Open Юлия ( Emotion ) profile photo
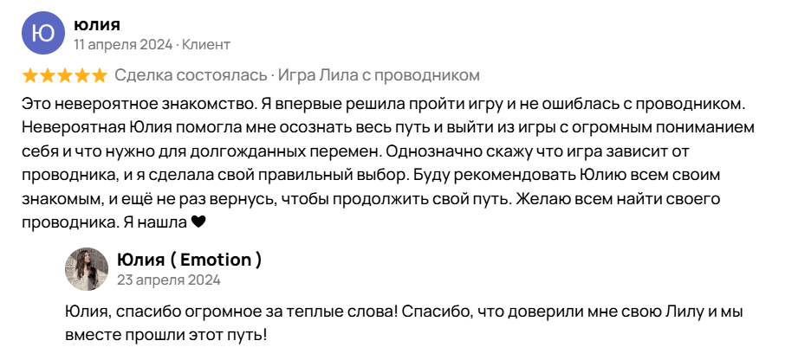Viewport: 785px width, 360px height. click(87, 268)
